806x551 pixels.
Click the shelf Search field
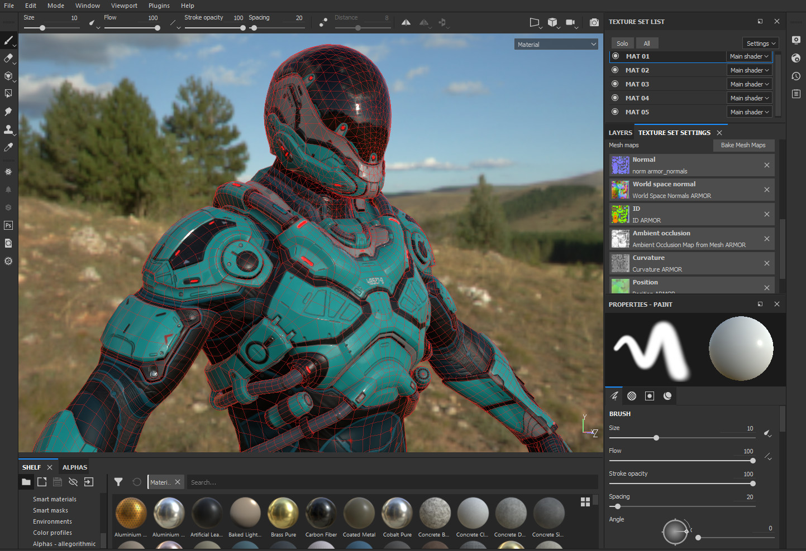(391, 482)
